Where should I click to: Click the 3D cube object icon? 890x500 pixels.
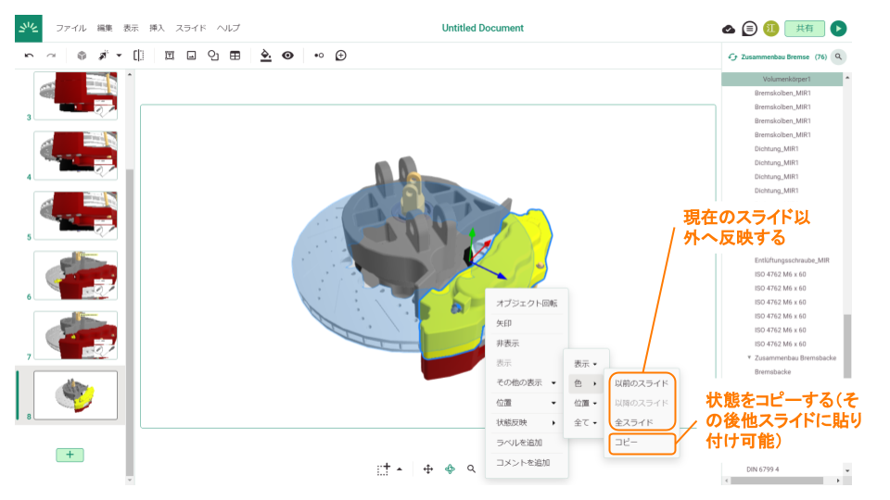[x=82, y=56]
